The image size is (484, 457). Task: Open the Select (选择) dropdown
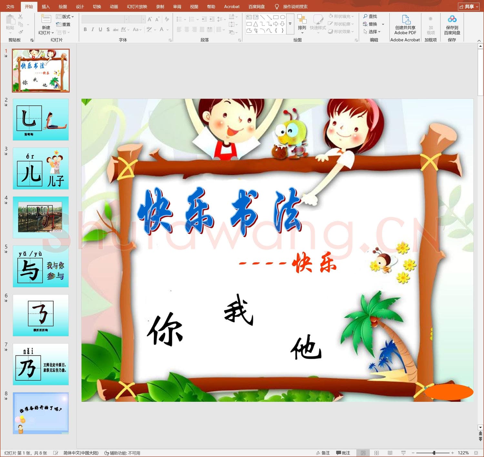point(372,32)
